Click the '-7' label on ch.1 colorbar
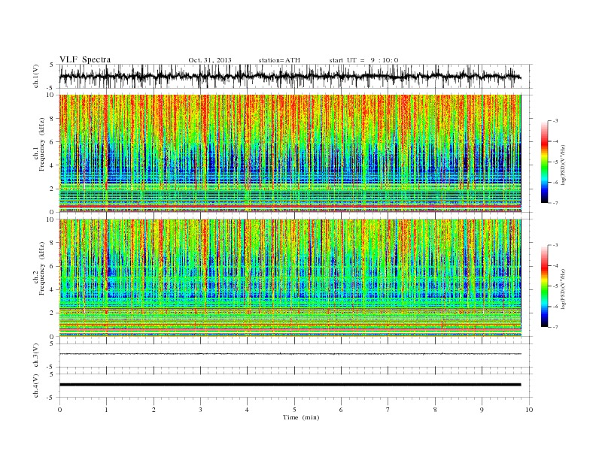The width and height of the screenshot is (596, 460). pyautogui.click(x=555, y=203)
